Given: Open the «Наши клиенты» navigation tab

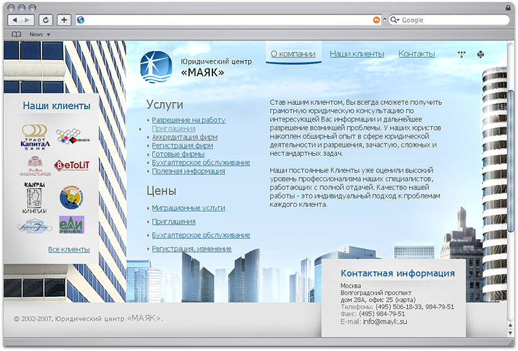Looking at the screenshot, I should [x=357, y=54].
